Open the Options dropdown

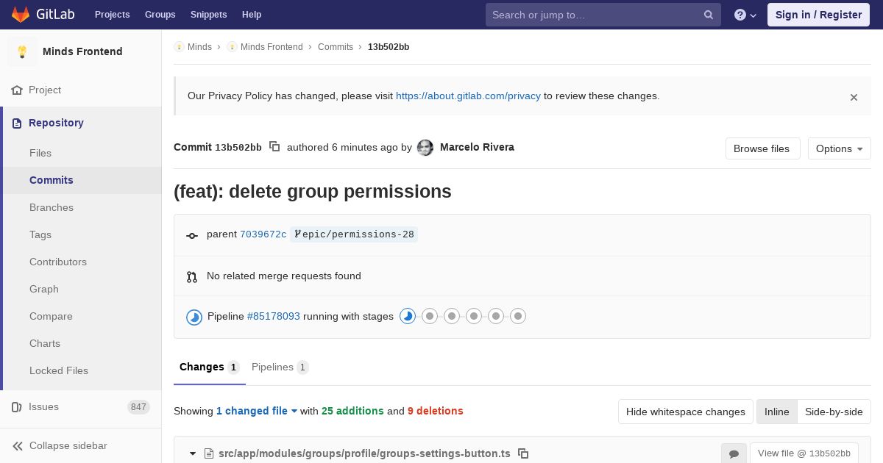point(839,148)
